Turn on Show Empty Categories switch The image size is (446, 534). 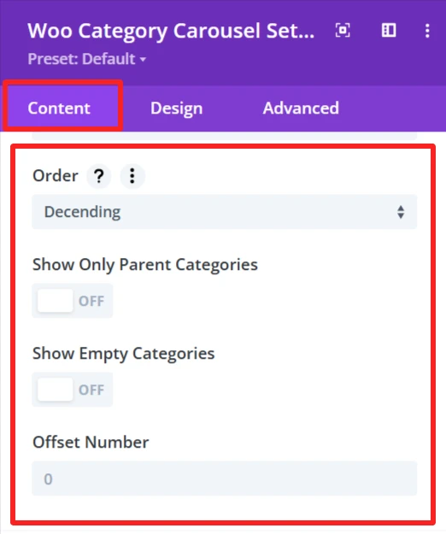(72, 390)
